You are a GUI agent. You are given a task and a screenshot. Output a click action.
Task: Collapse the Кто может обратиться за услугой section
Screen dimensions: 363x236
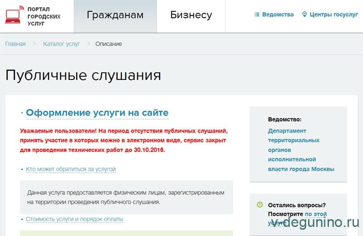[71, 169]
